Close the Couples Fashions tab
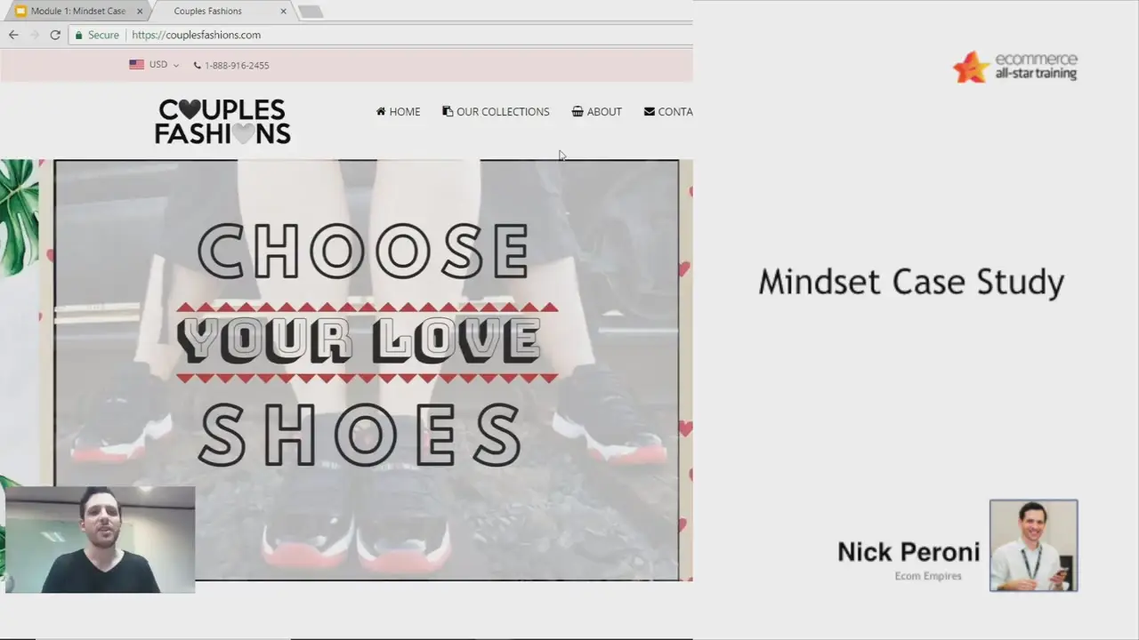Image resolution: width=1139 pixels, height=640 pixels. [284, 12]
